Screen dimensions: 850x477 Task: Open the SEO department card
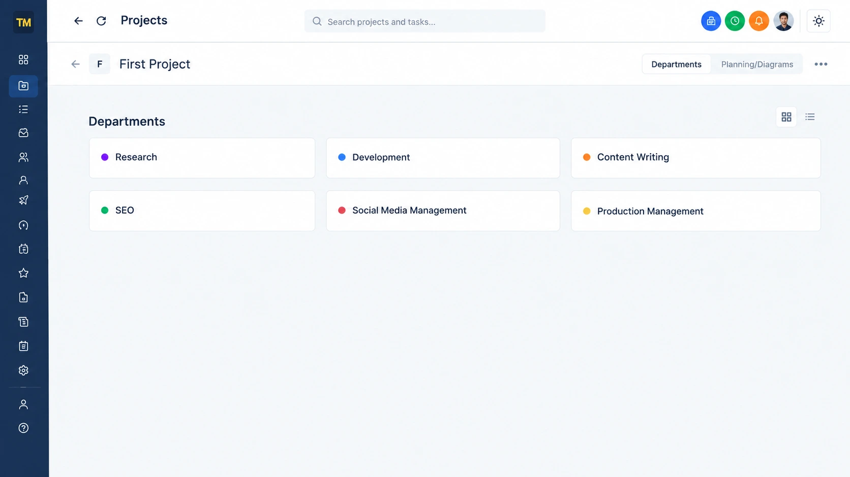[202, 211]
